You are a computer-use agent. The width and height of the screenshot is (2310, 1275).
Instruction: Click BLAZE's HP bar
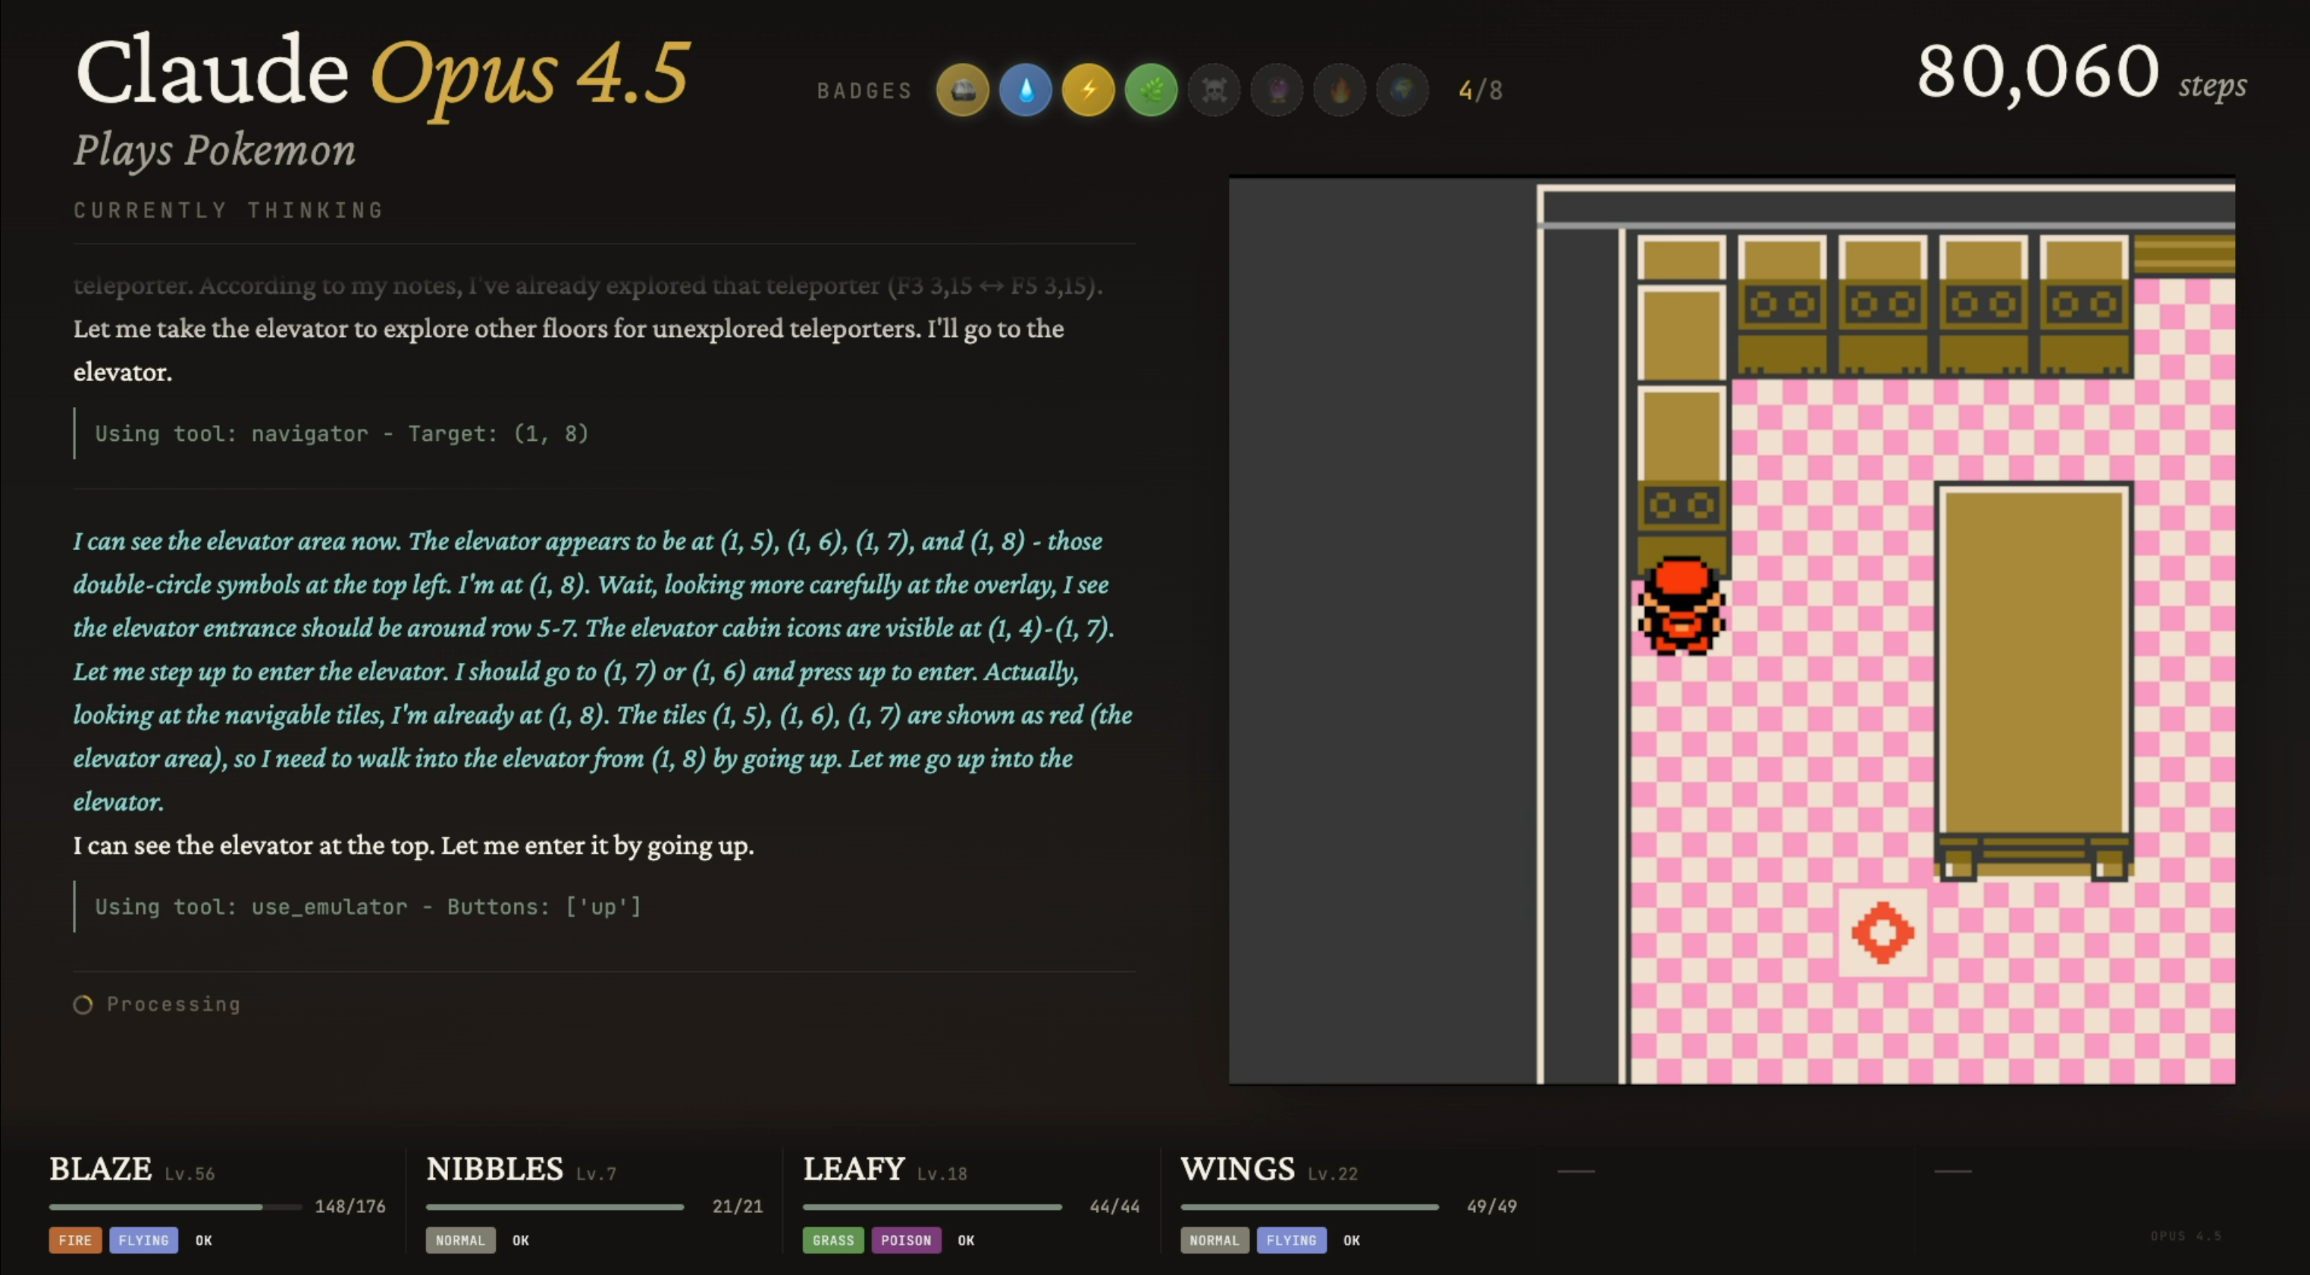pos(175,1207)
